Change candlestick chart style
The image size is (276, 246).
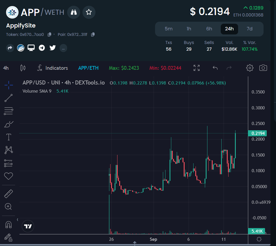click(x=23, y=68)
